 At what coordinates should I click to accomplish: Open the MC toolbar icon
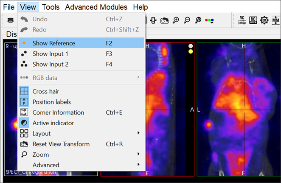coord(253,20)
